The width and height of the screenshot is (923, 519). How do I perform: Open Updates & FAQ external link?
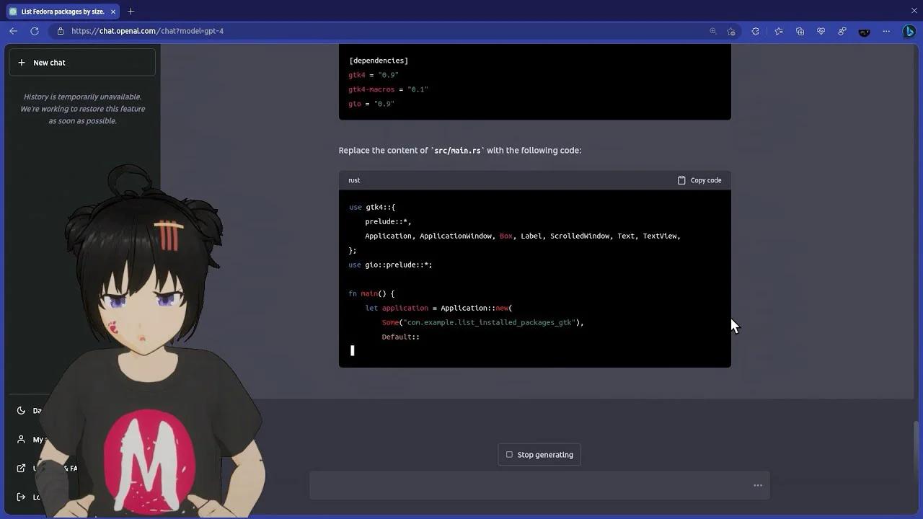pyautogui.click(x=22, y=468)
